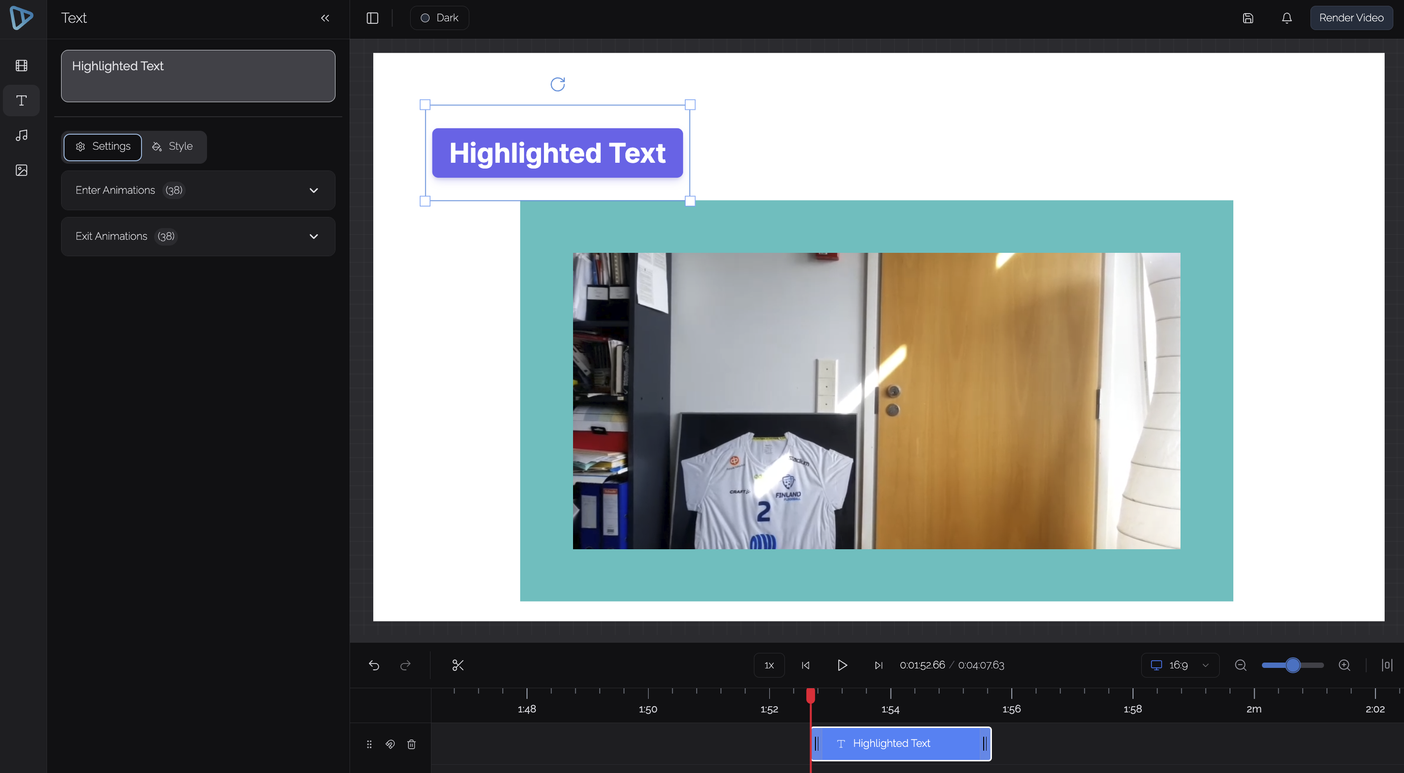1404x773 pixels.
Task: Expand Exit Animations section
Action: tap(198, 236)
